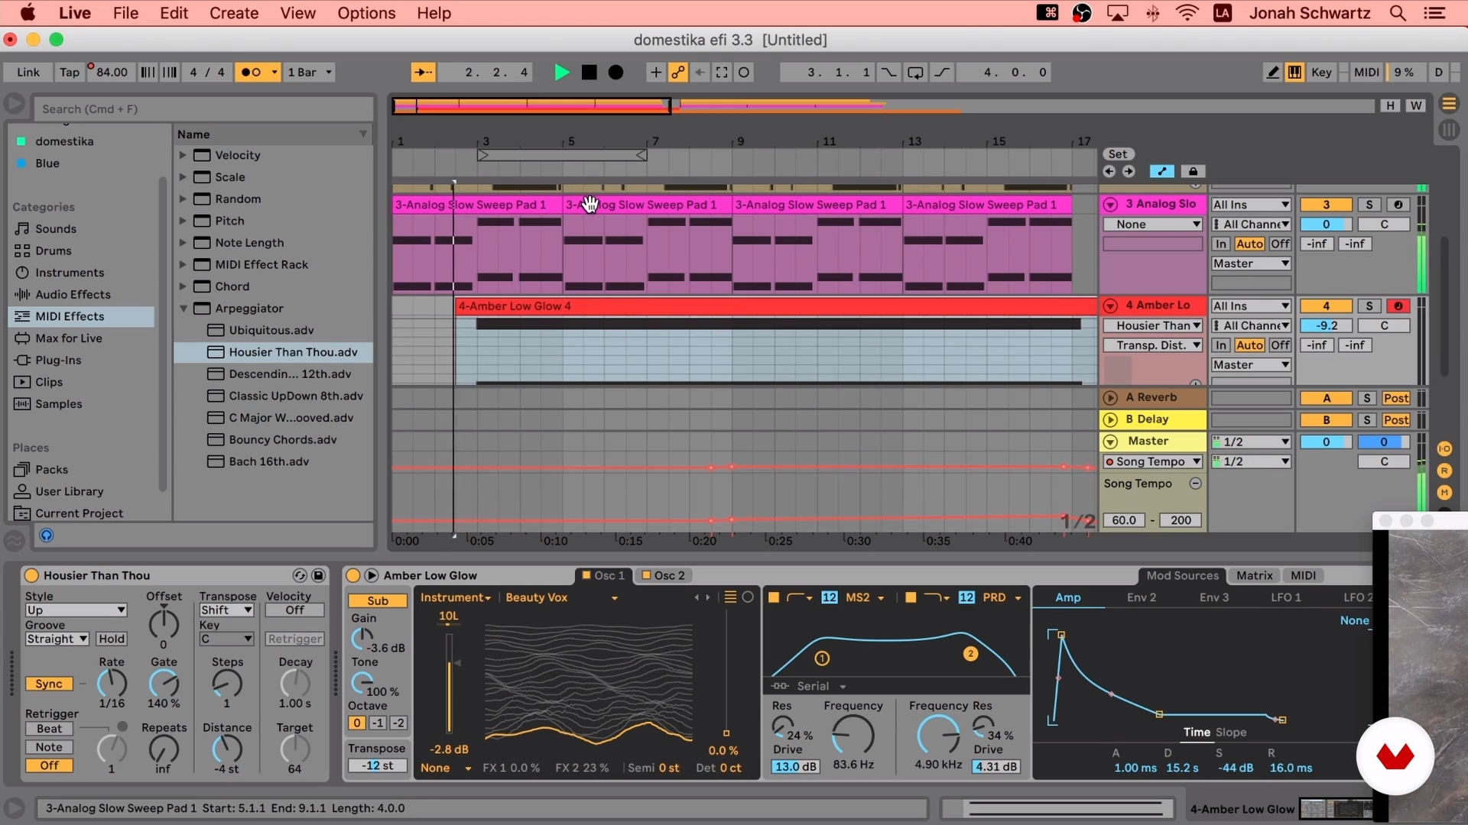The image size is (1468, 825).
Task: Switch to the Matrix tab
Action: [1255, 575]
